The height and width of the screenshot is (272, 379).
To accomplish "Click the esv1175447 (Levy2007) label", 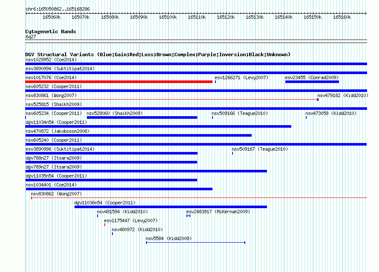I will click(131, 220).
